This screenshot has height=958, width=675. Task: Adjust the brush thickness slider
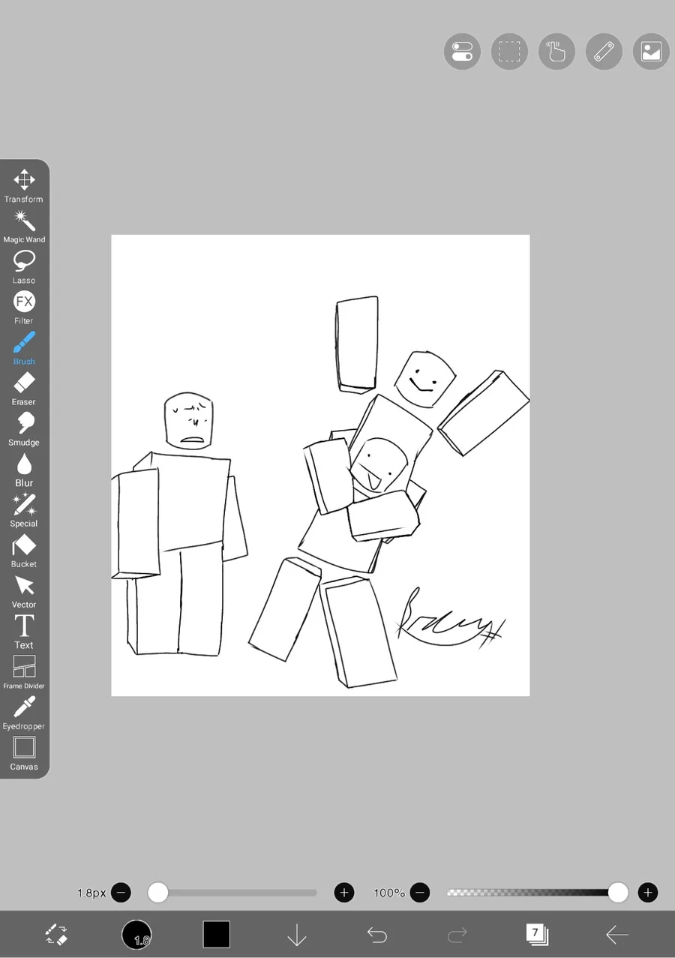coord(232,892)
